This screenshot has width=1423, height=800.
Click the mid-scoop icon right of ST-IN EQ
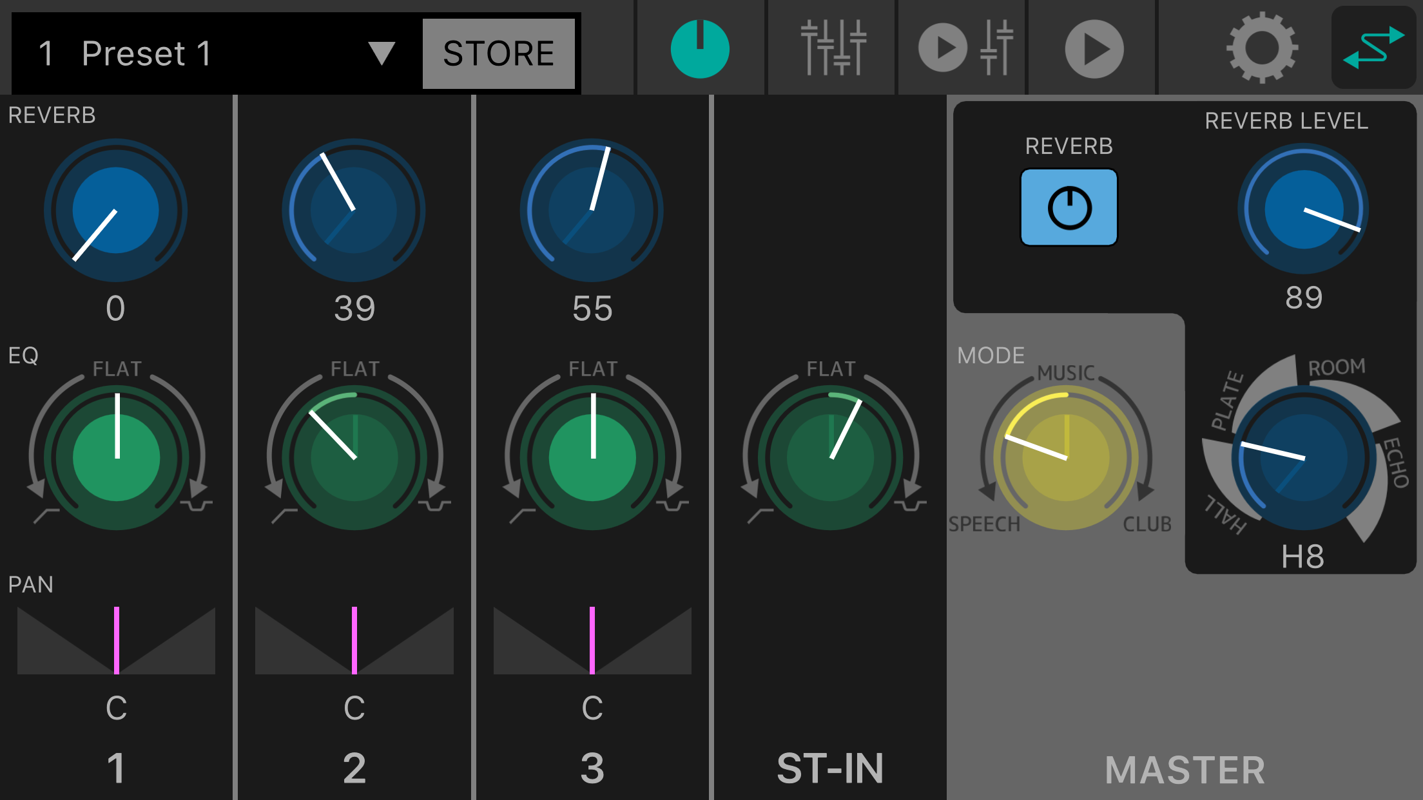[x=911, y=506]
